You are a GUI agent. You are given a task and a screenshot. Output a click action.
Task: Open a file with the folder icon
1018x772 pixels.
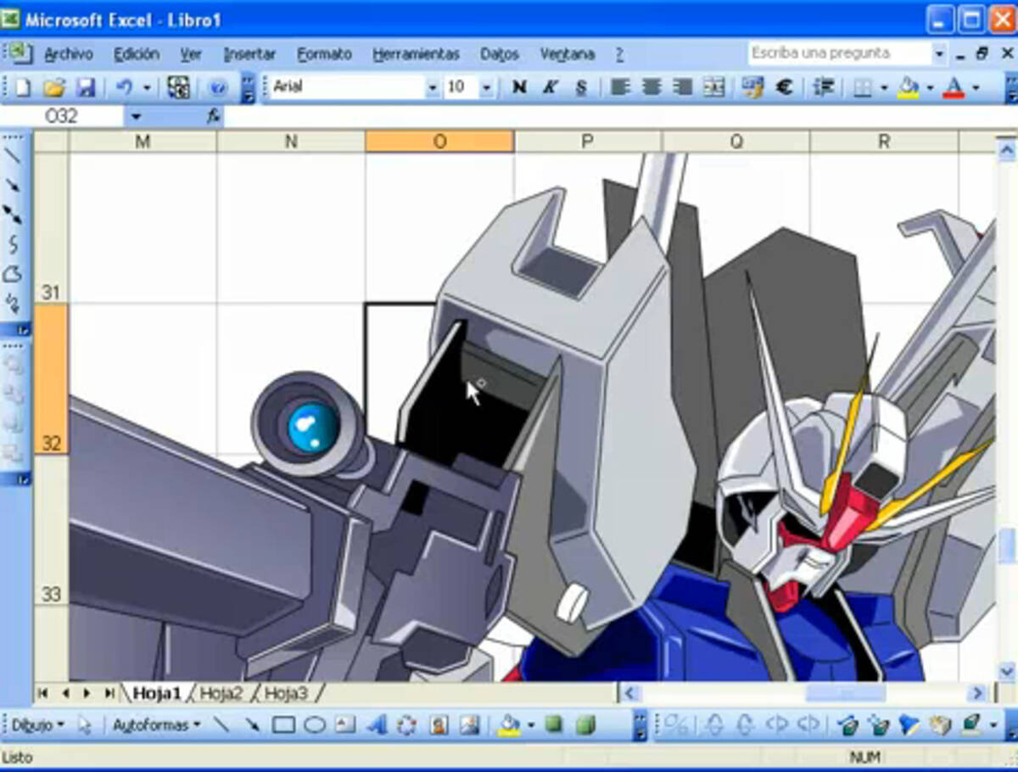53,87
